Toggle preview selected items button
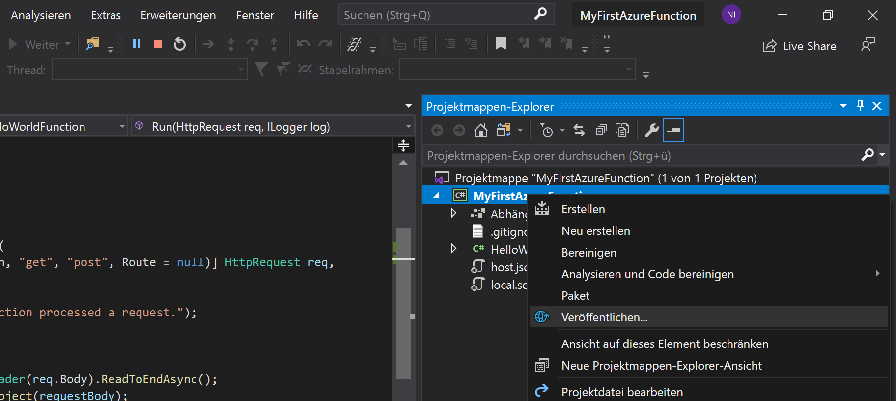This screenshot has width=896, height=401. tap(673, 131)
